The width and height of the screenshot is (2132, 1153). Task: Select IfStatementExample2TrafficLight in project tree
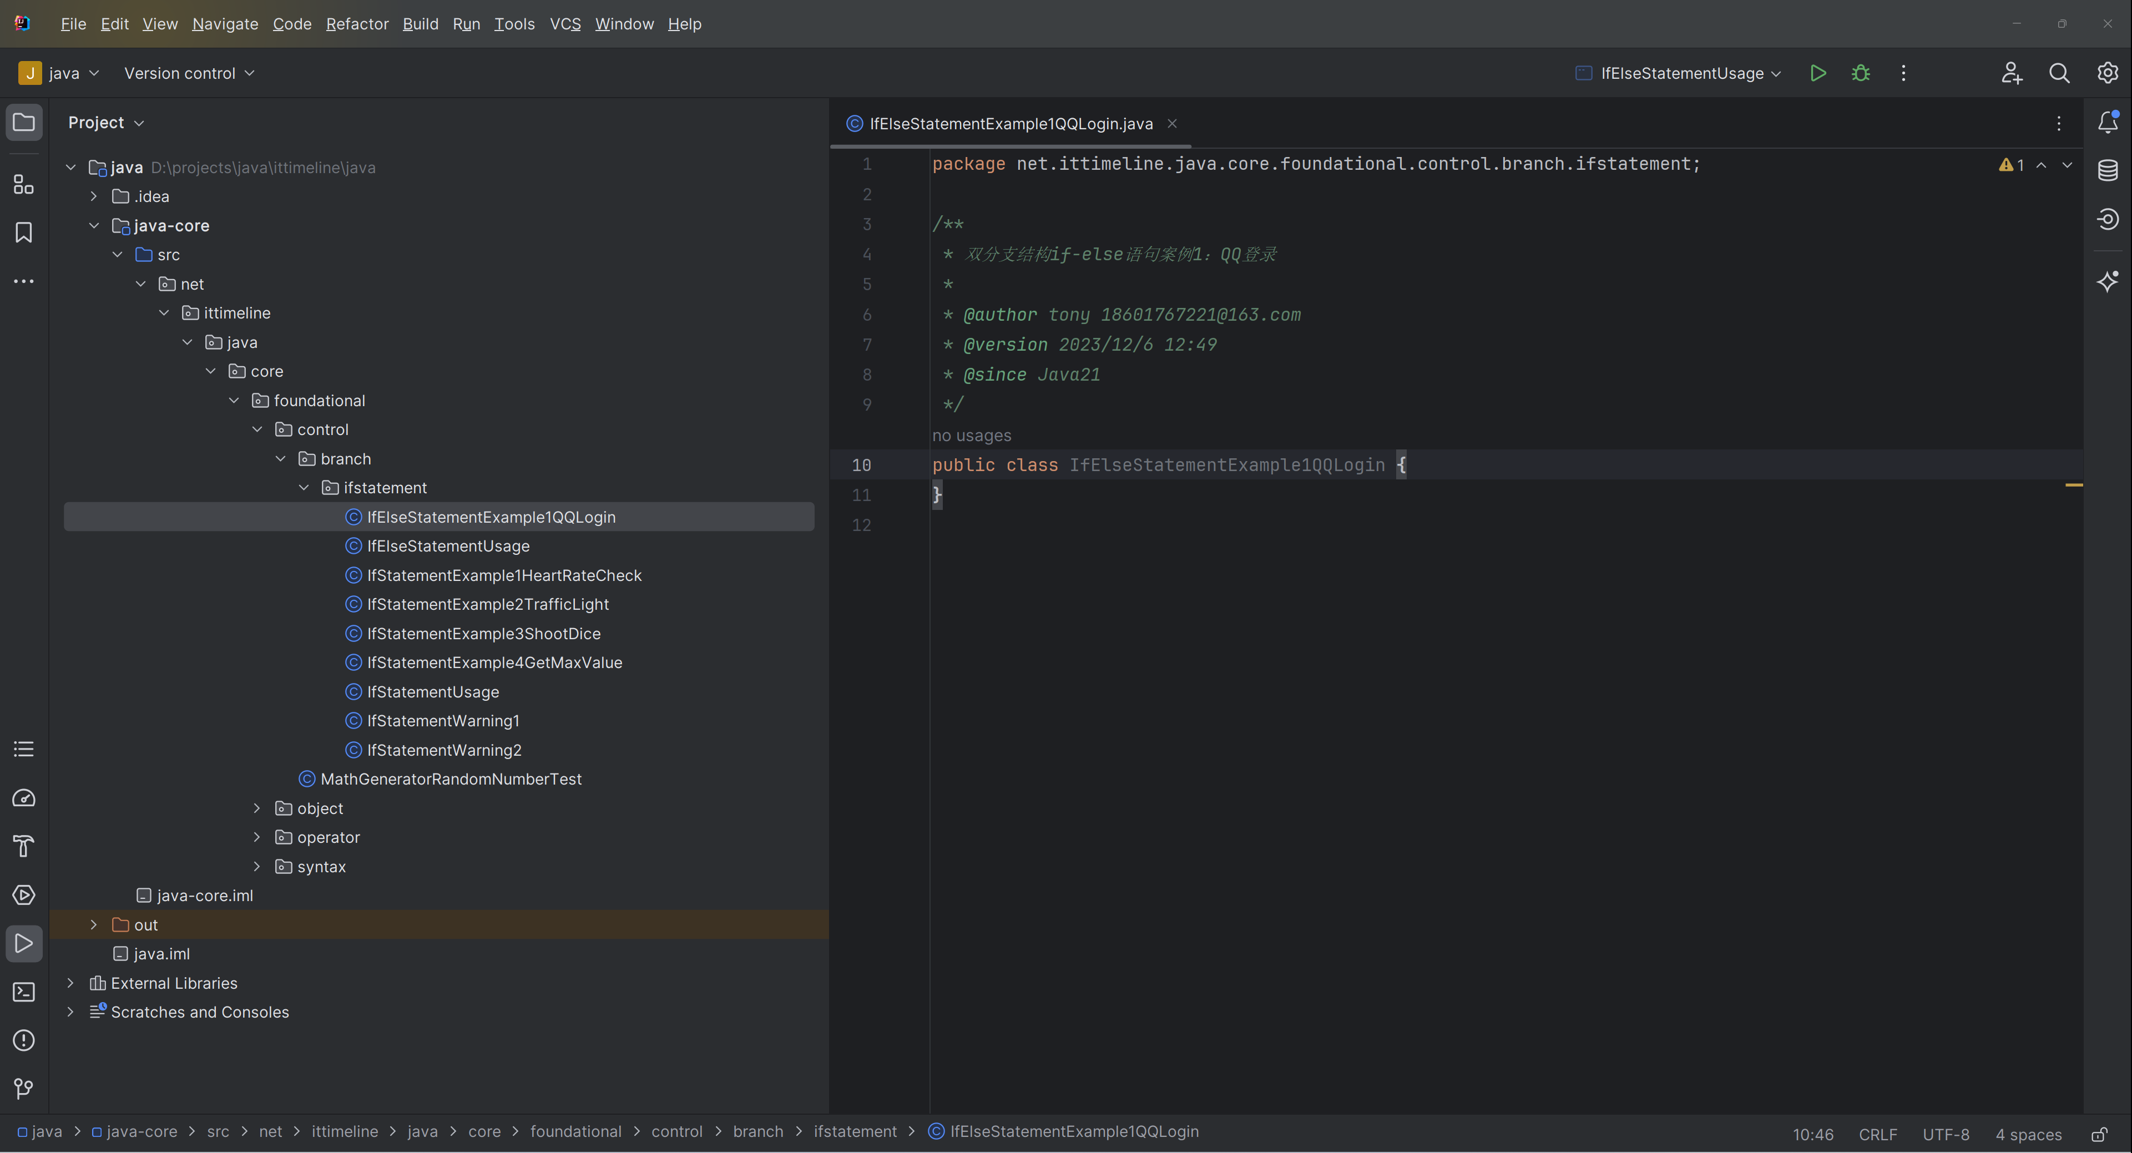487,604
